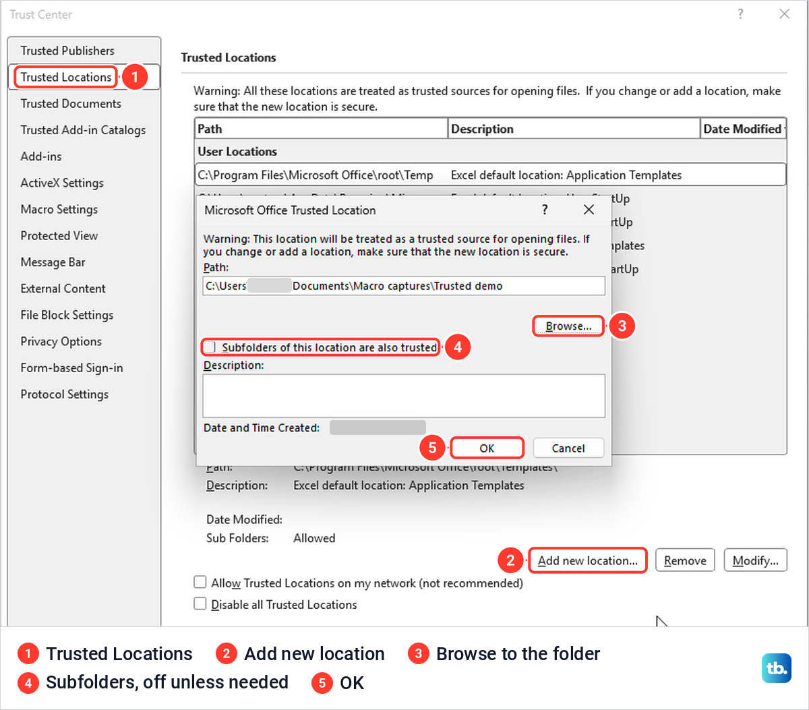This screenshot has height=710, width=809.
Task: Sort by the Date Modified column header
Action: 744,129
